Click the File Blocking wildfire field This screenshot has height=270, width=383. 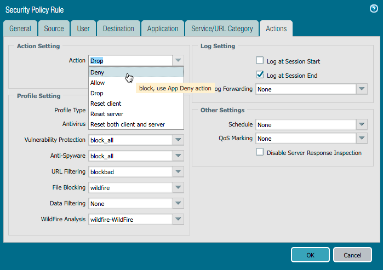click(x=130, y=188)
